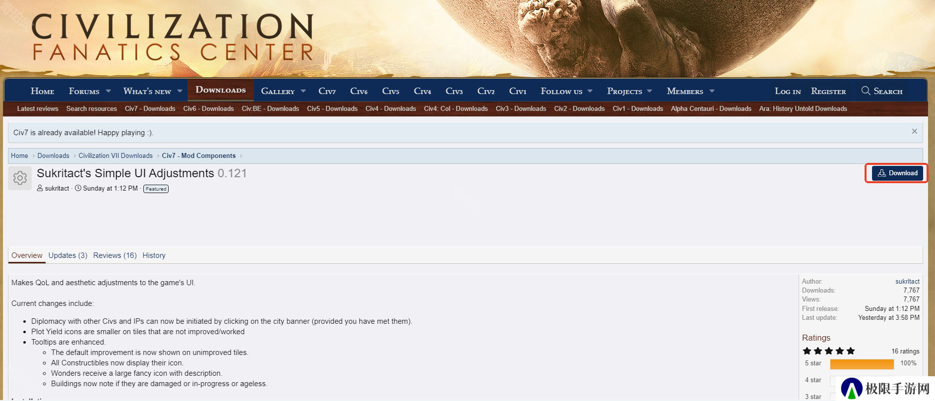The height and width of the screenshot is (401, 935).
Task: Open the Forums nav item
Action: click(84, 91)
